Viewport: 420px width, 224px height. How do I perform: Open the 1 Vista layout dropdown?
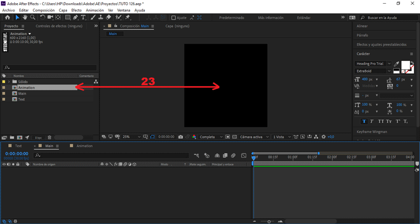click(281, 137)
